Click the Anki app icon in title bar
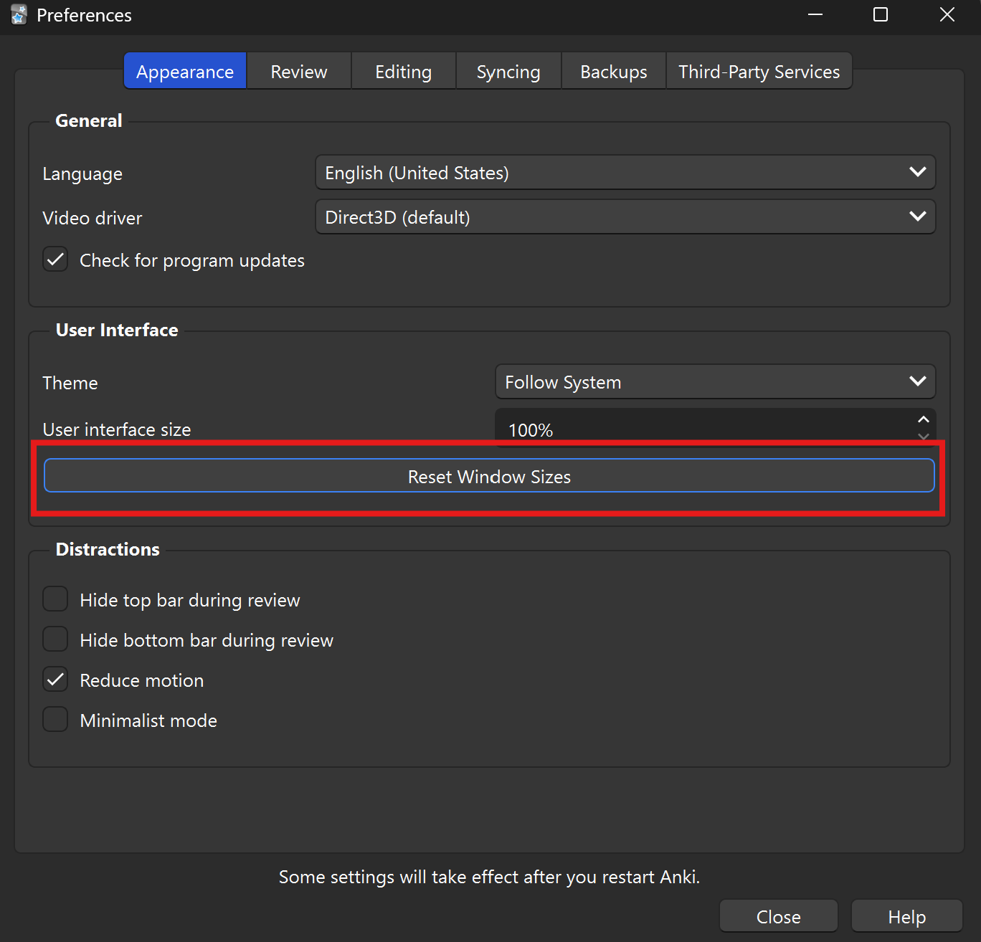The image size is (981, 942). coord(19,15)
